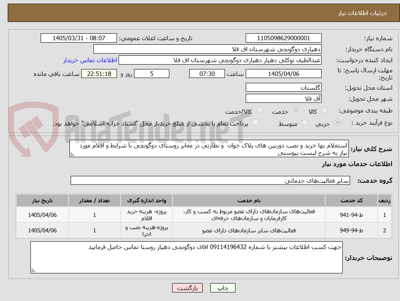Click the بازگشت back button
Screen dimensions: 400x301
[x=187, y=288]
